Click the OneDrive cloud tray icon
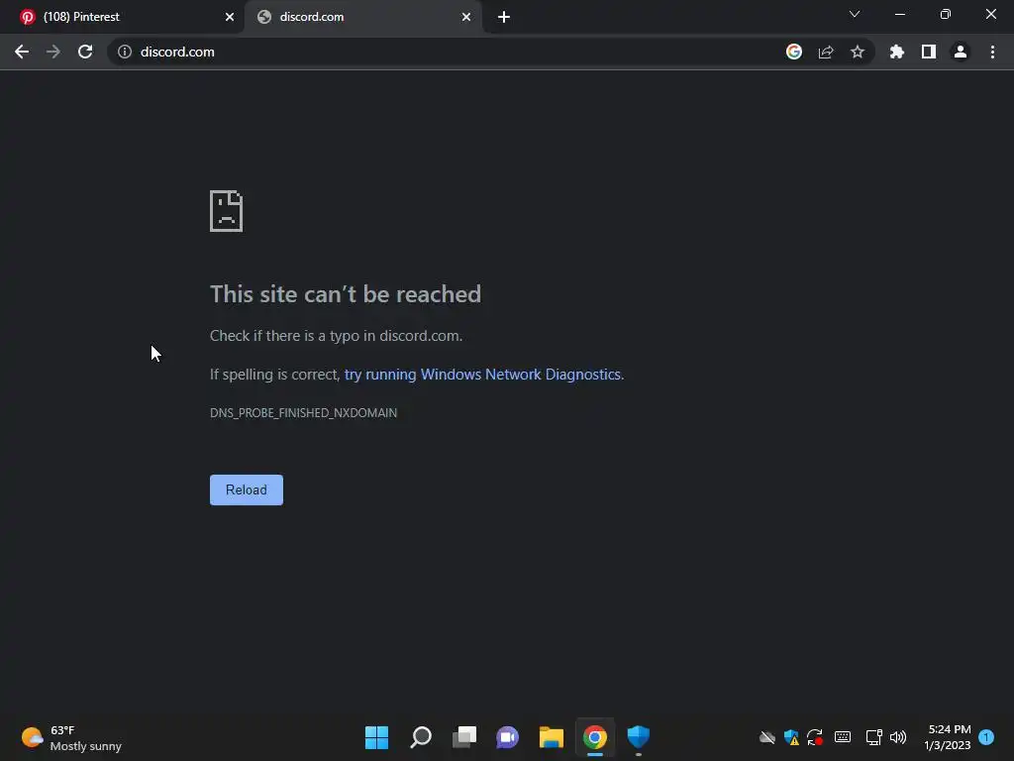The image size is (1014, 761). [767, 737]
